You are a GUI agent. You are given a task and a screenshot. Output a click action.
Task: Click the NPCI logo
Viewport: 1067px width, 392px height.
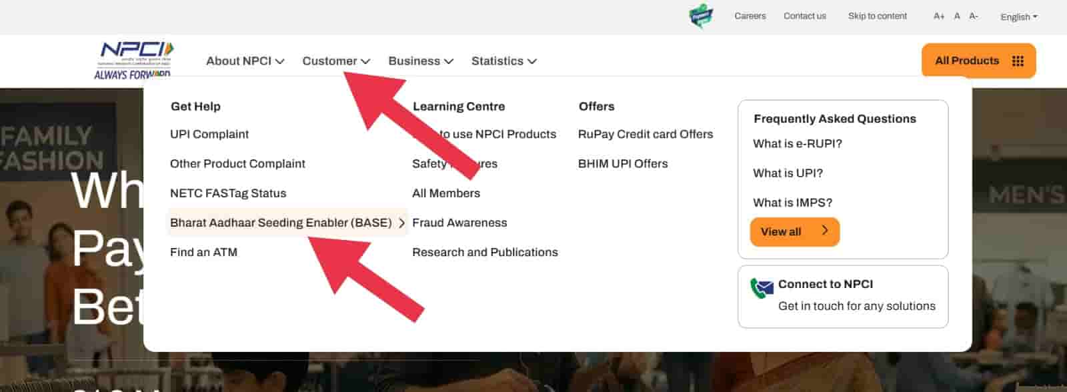(134, 60)
